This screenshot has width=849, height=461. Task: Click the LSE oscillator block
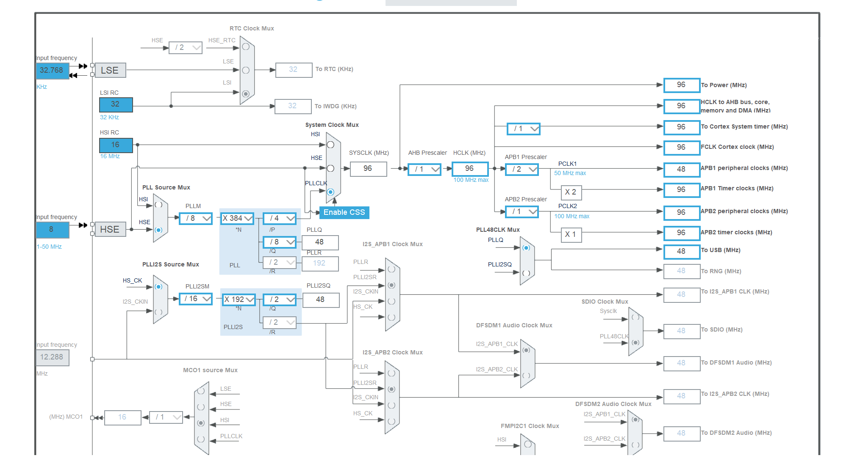click(x=110, y=70)
